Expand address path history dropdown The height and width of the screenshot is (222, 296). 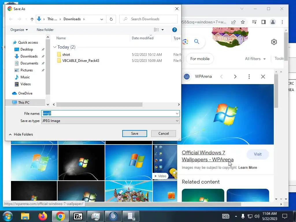tap(102, 19)
